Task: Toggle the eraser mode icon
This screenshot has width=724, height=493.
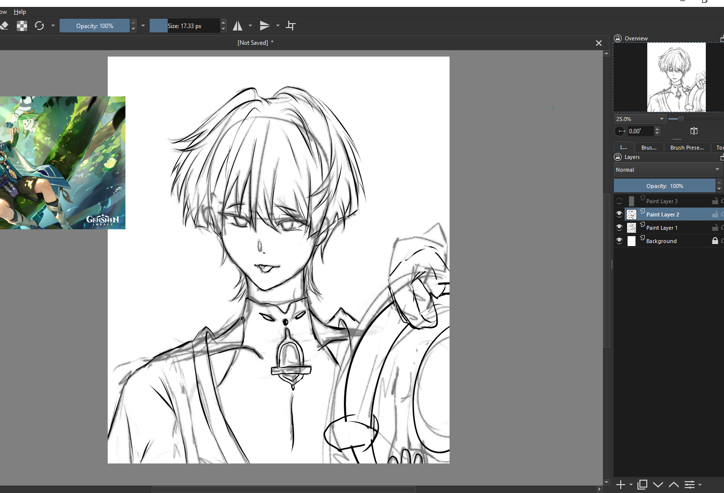Action: click(x=4, y=26)
